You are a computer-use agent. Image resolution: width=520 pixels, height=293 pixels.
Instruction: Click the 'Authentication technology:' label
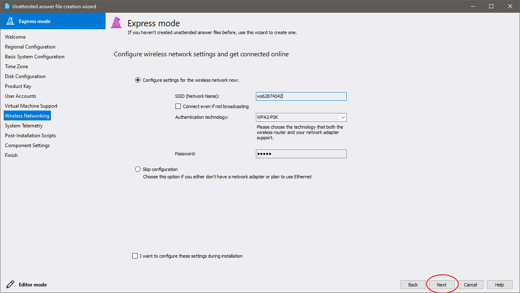point(202,117)
